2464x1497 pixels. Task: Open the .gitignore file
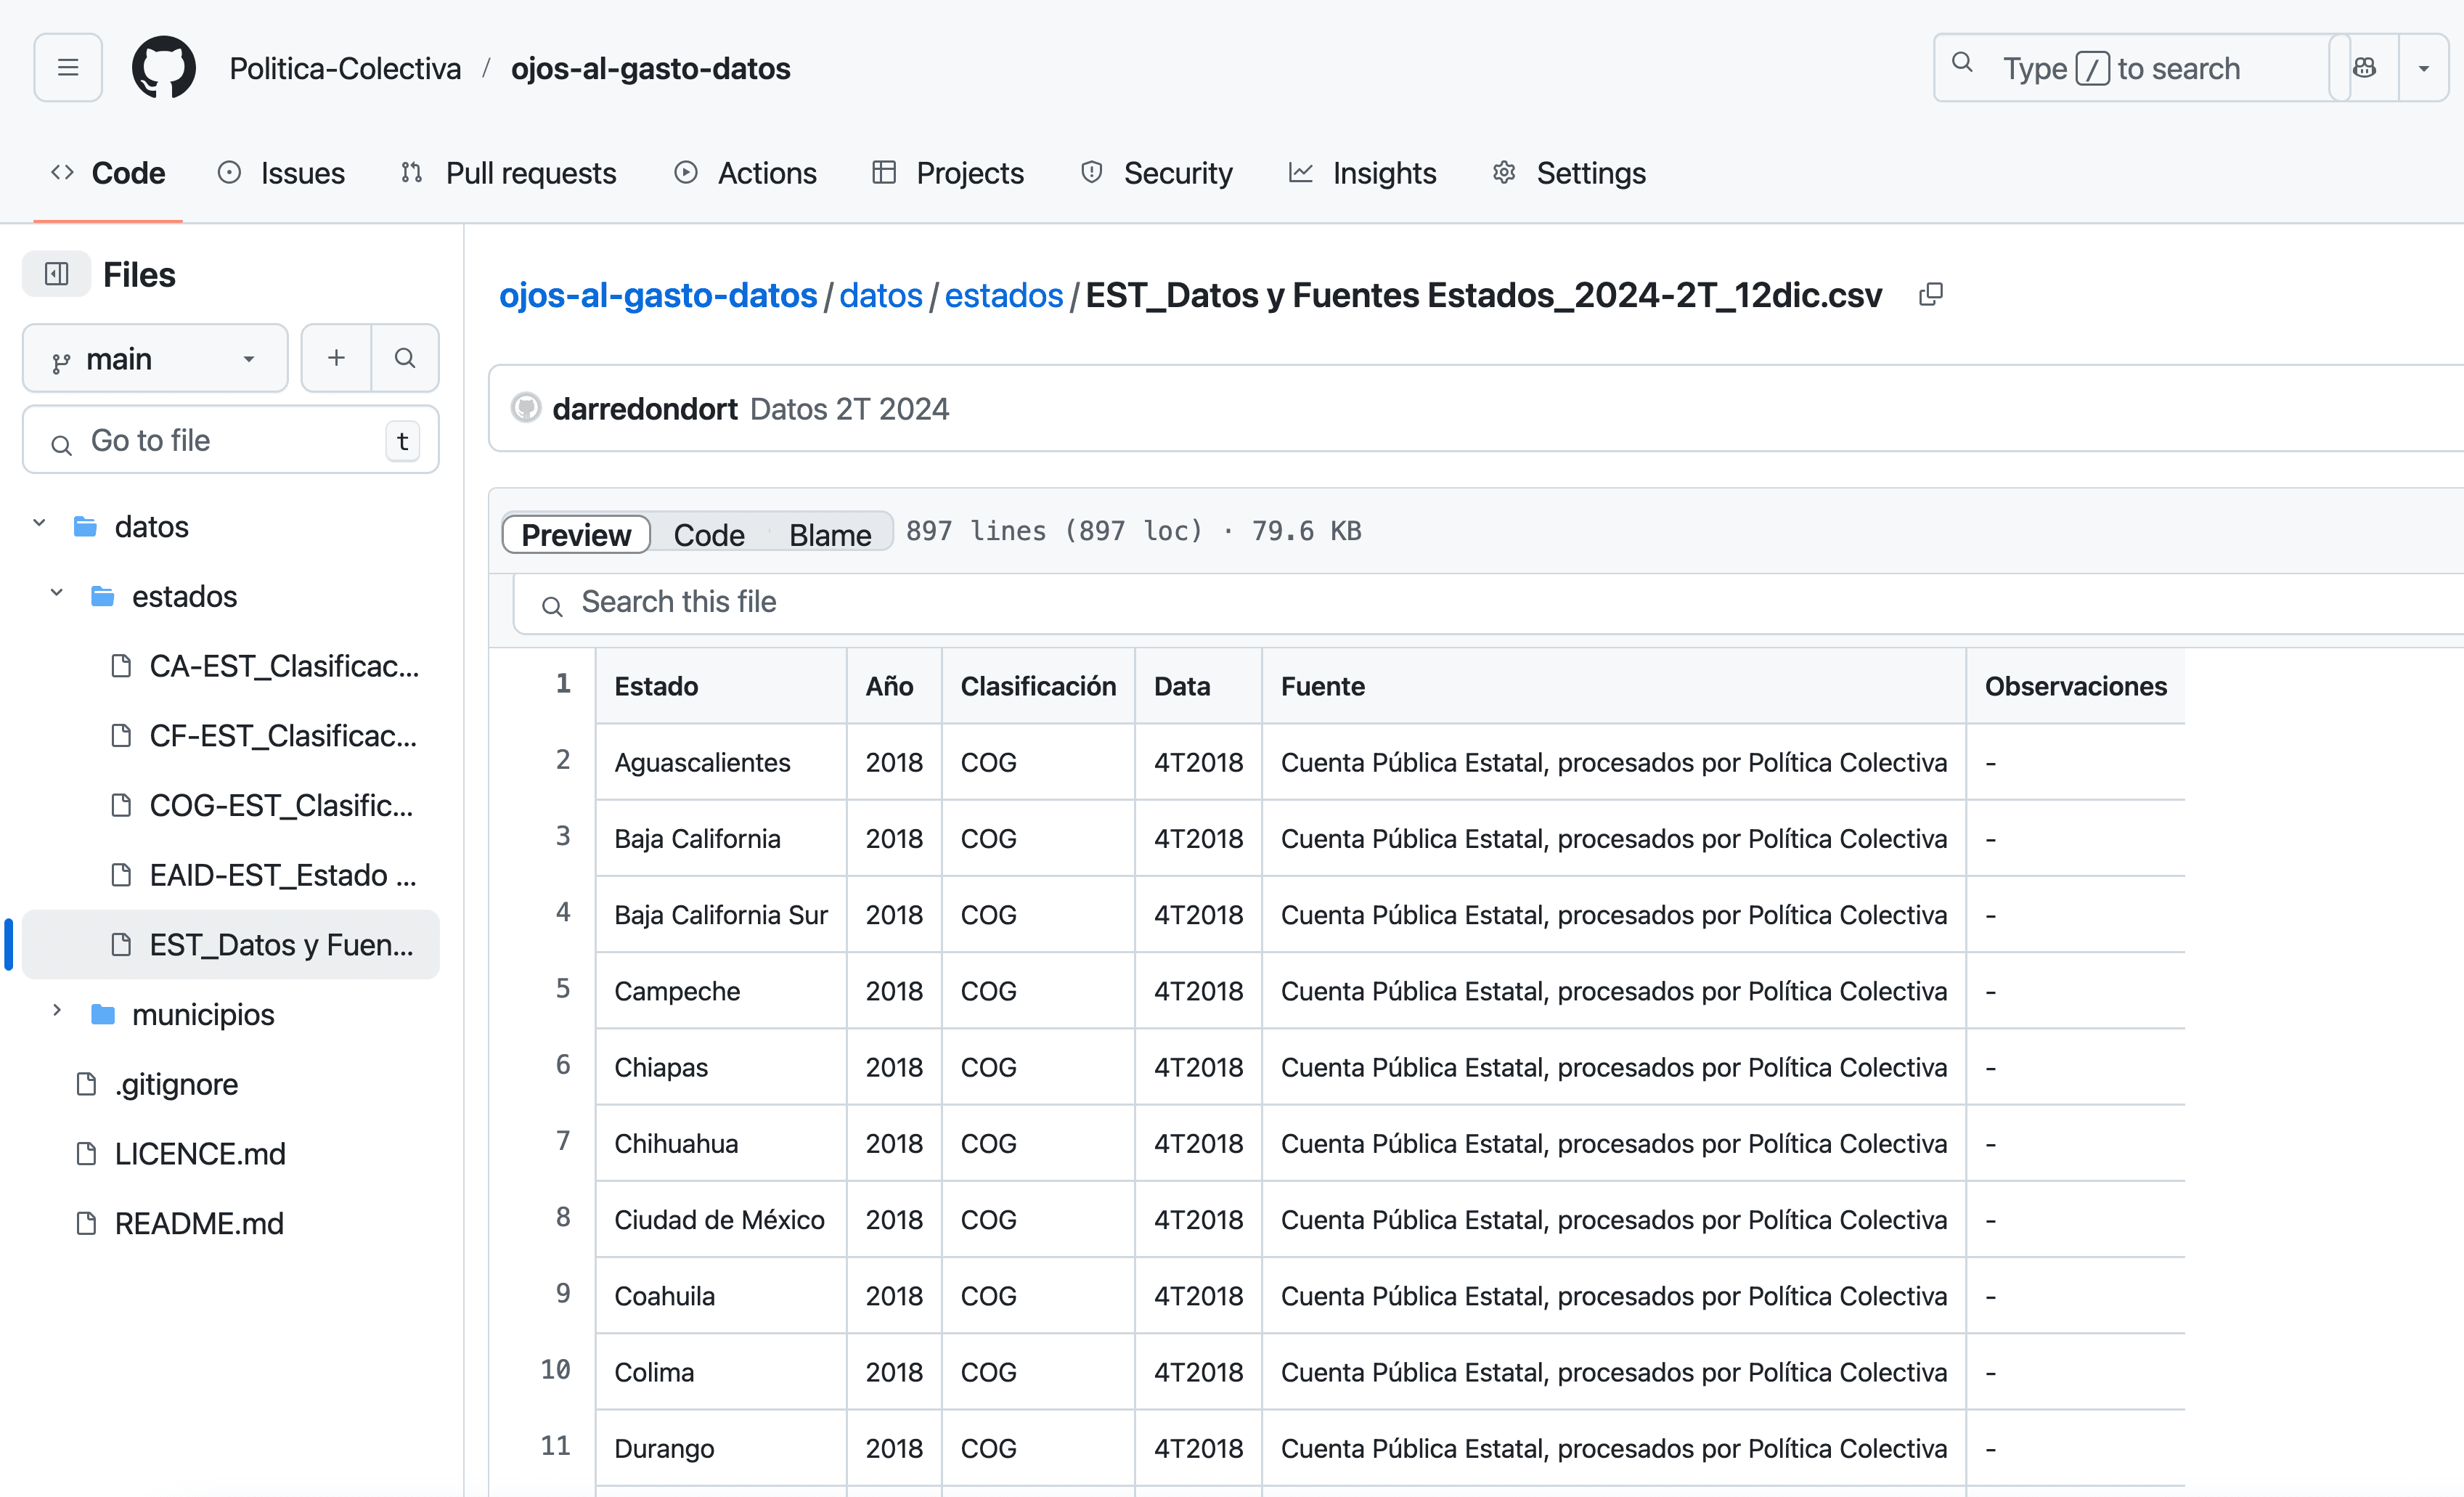(x=176, y=1084)
